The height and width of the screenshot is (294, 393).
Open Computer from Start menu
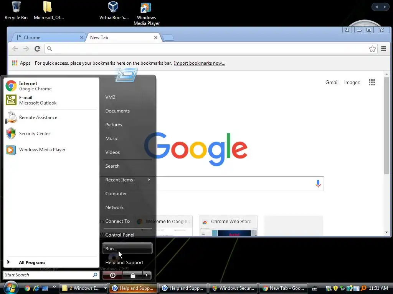click(127, 193)
